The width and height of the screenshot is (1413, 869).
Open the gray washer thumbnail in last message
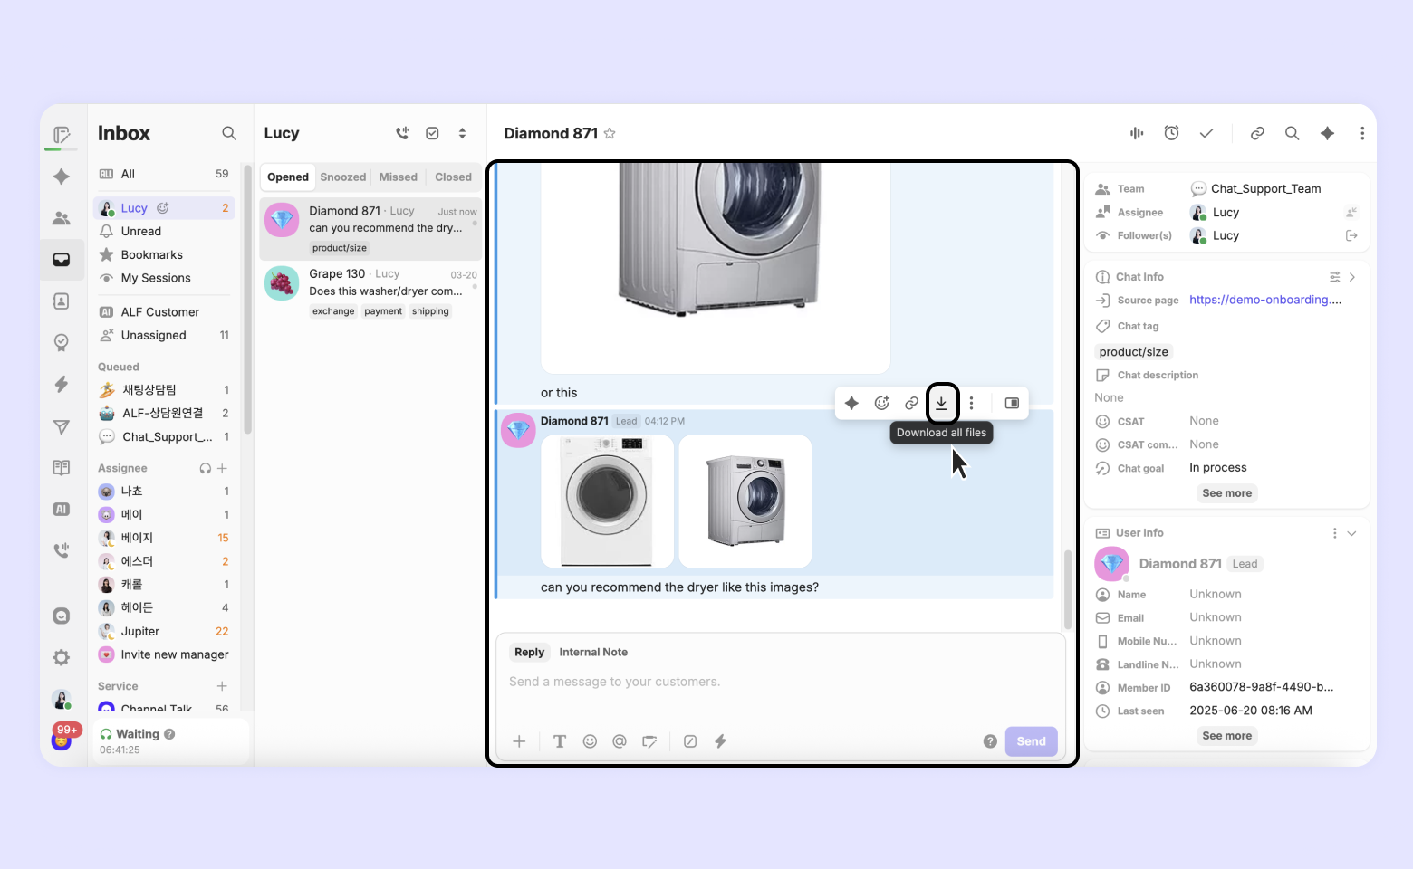[745, 501]
